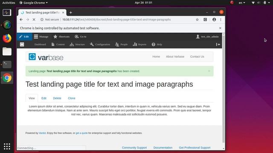Open the Shortcuts star menu
Viewport: 273px width, 153px height.
61,37
